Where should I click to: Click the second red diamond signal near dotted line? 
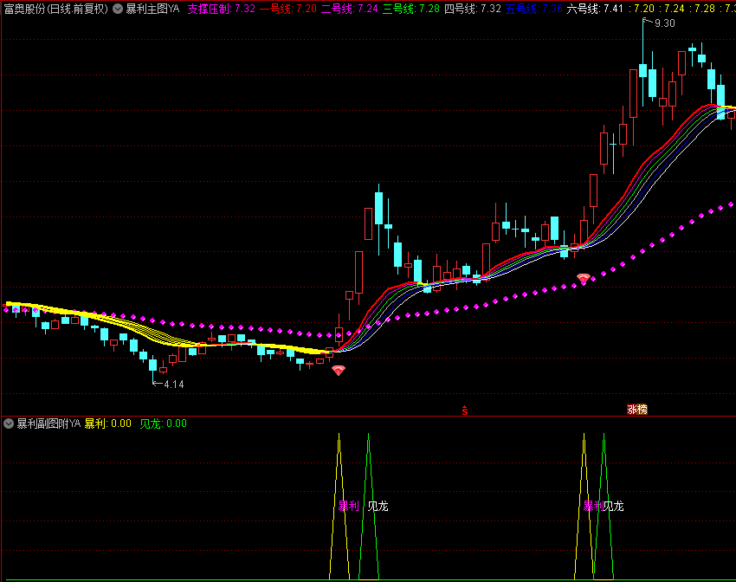[583, 278]
